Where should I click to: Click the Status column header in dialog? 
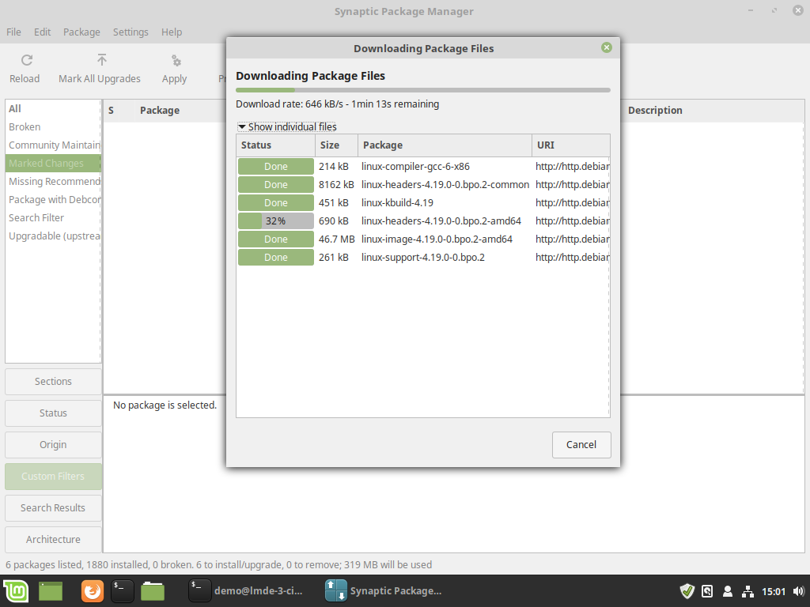point(276,145)
